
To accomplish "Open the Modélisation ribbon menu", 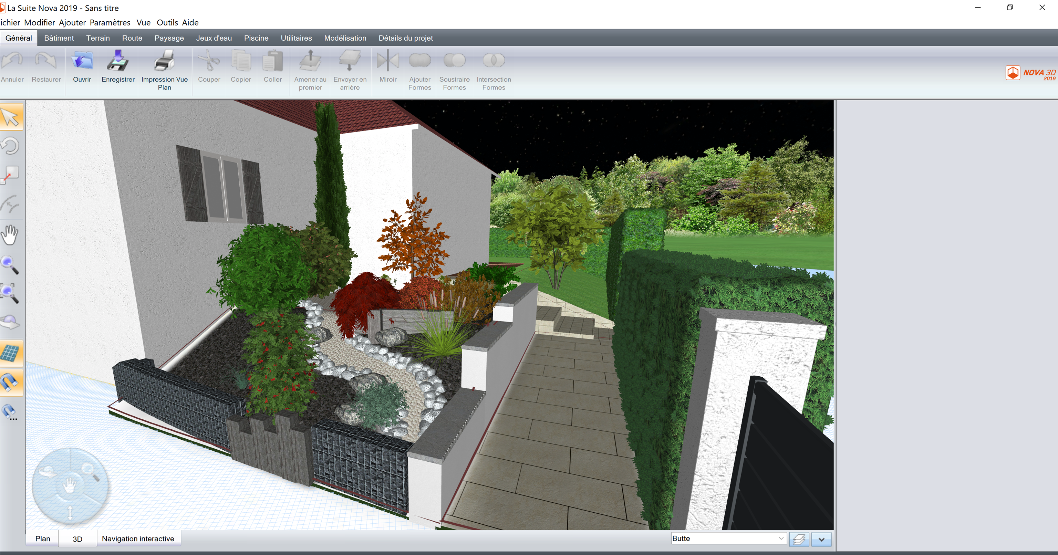I will coord(344,38).
